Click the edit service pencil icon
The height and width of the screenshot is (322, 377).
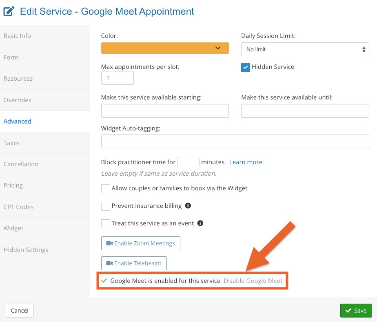(x=9, y=11)
